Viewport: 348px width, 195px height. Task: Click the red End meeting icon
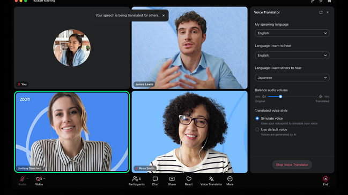(x=325, y=178)
